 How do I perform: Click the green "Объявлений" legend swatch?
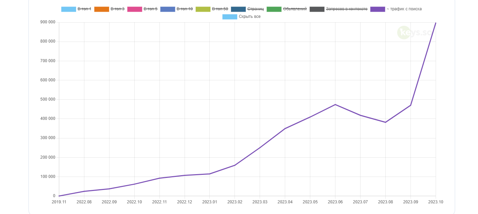click(274, 9)
